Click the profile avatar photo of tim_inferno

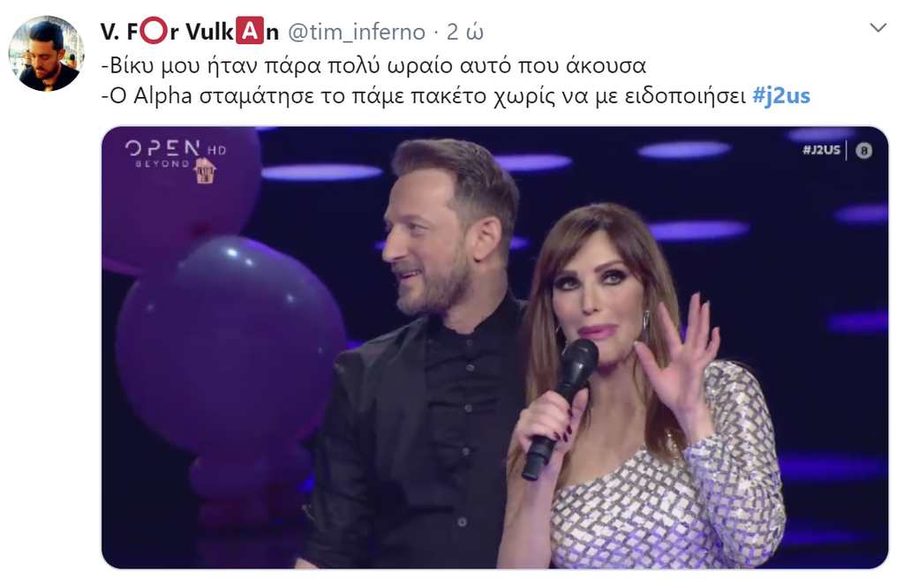click(46, 53)
